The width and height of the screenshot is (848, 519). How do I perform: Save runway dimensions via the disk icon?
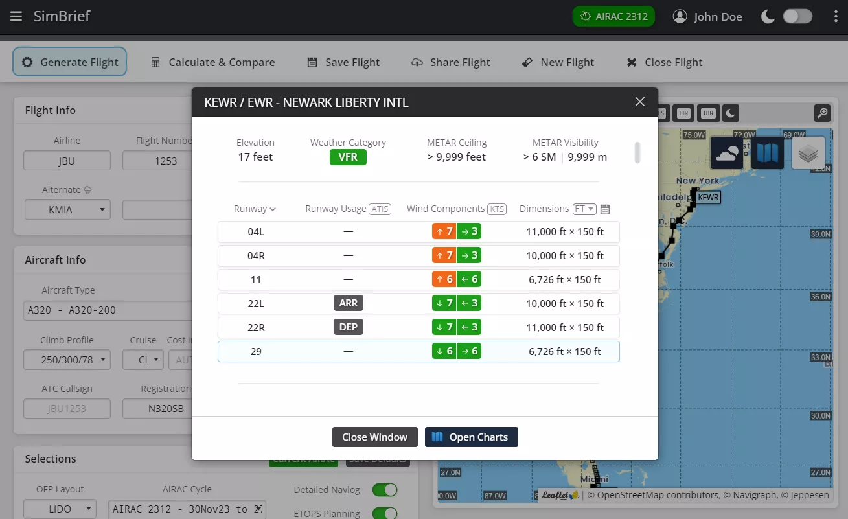tap(604, 209)
